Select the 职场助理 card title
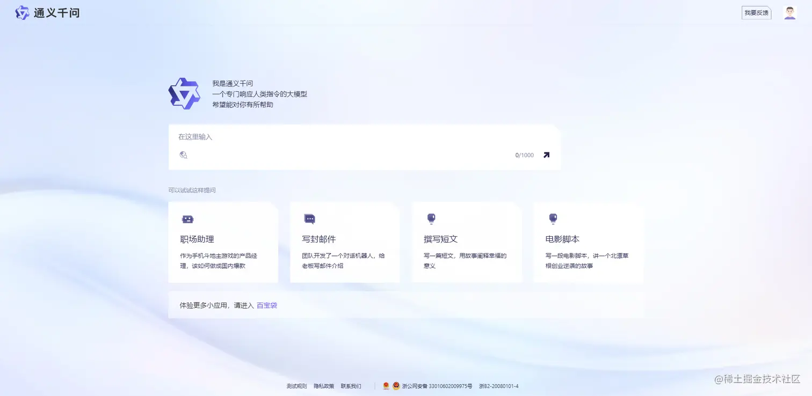812x396 pixels. coord(197,239)
